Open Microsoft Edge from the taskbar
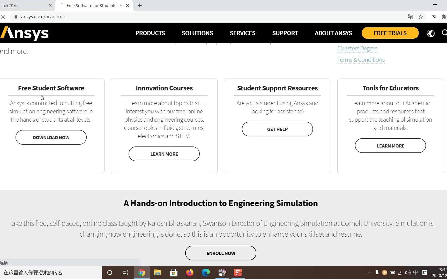The width and height of the screenshot is (447, 279). pos(206,273)
